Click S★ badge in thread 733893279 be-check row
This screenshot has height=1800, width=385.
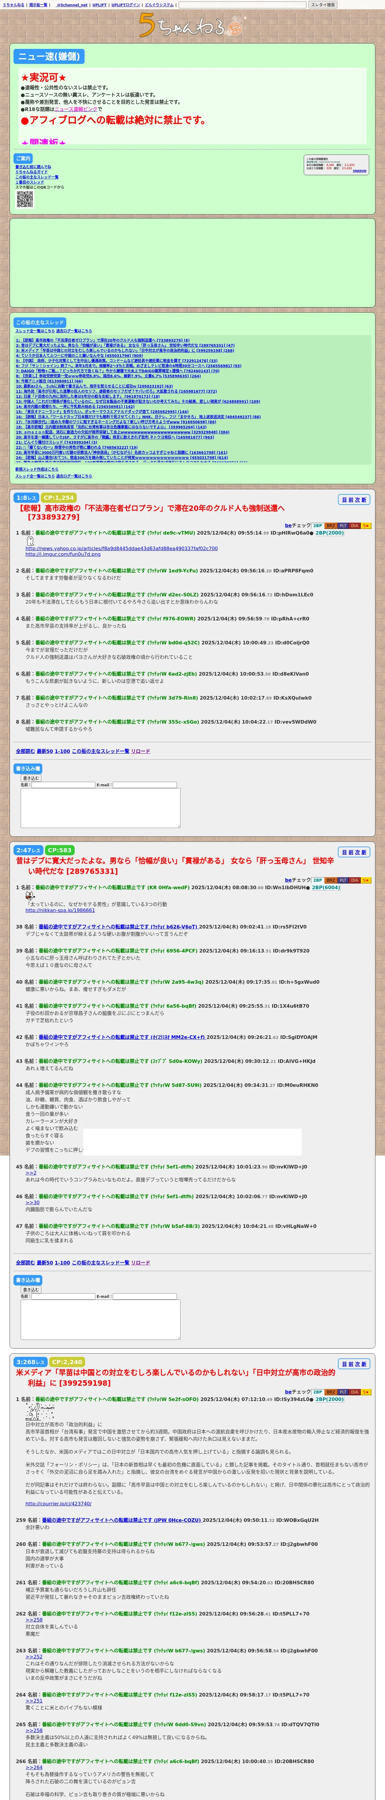pyautogui.click(x=366, y=526)
